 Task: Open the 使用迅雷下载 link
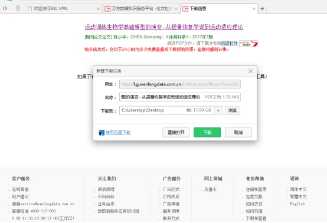pos(118,133)
